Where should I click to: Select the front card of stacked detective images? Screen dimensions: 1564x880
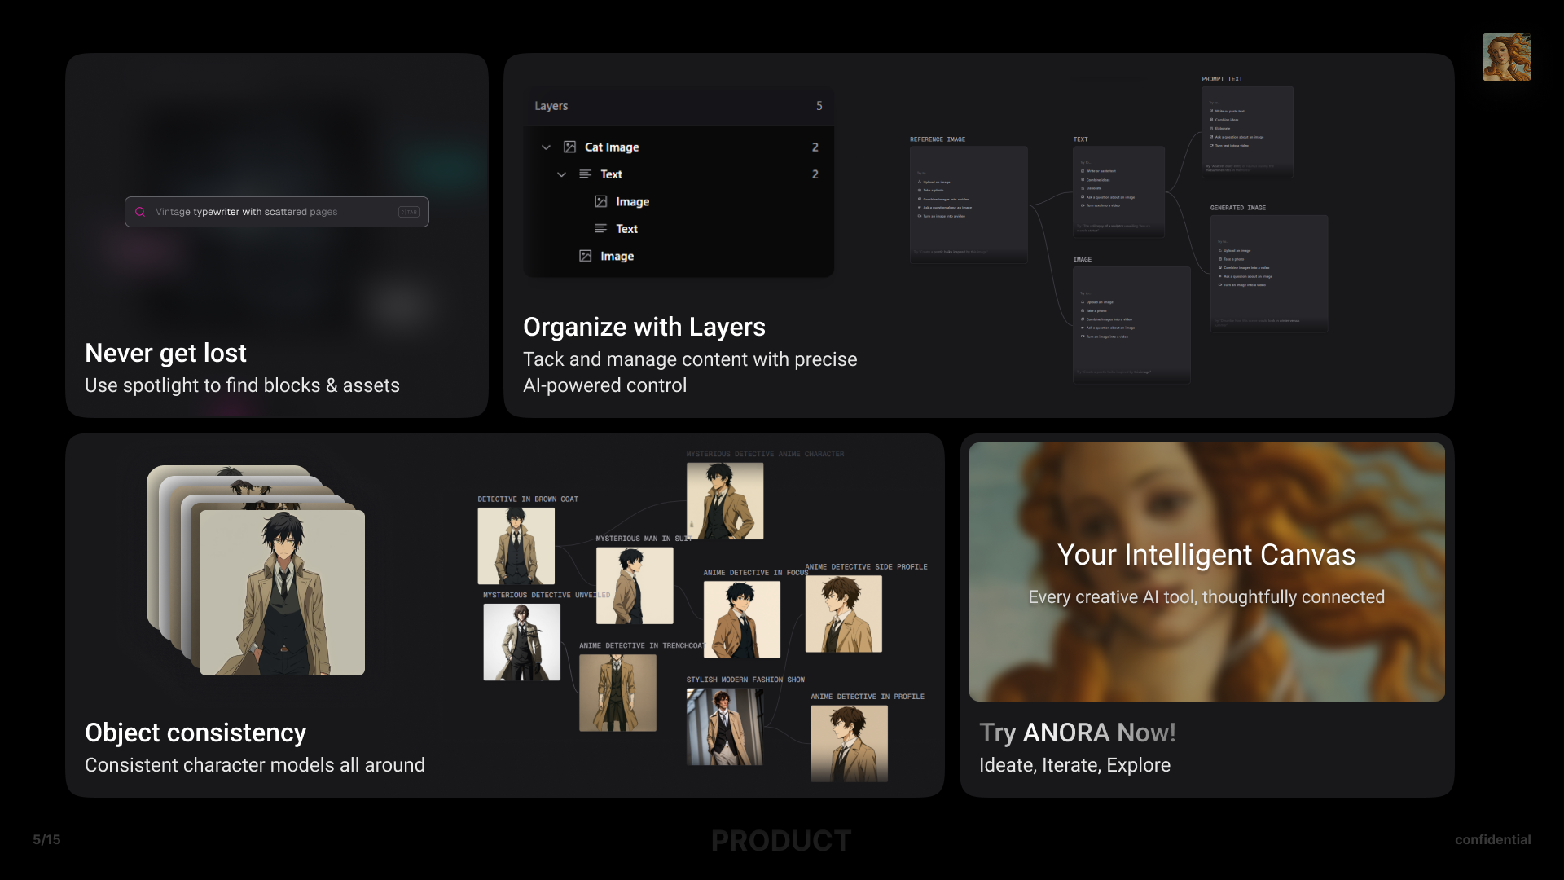pyautogui.click(x=282, y=593)
